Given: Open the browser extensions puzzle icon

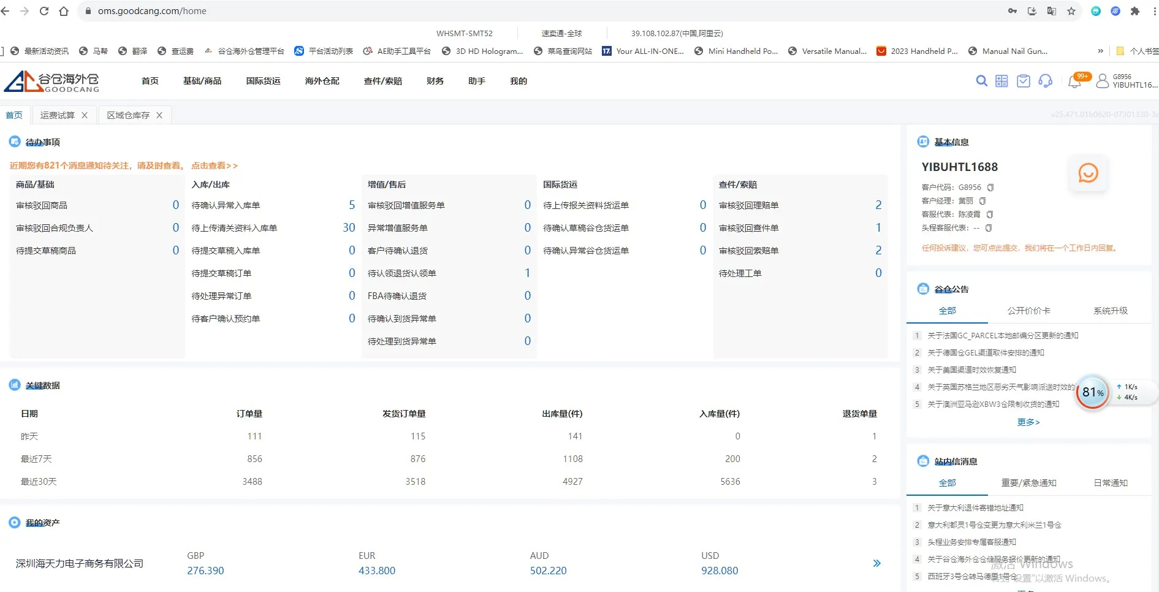Looking at the screenshot, I should [1135, 11].
